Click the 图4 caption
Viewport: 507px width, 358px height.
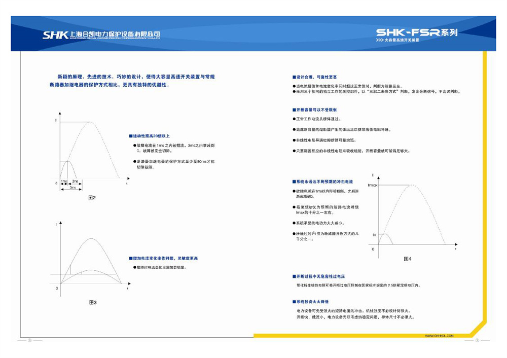[x=408, y=259]
